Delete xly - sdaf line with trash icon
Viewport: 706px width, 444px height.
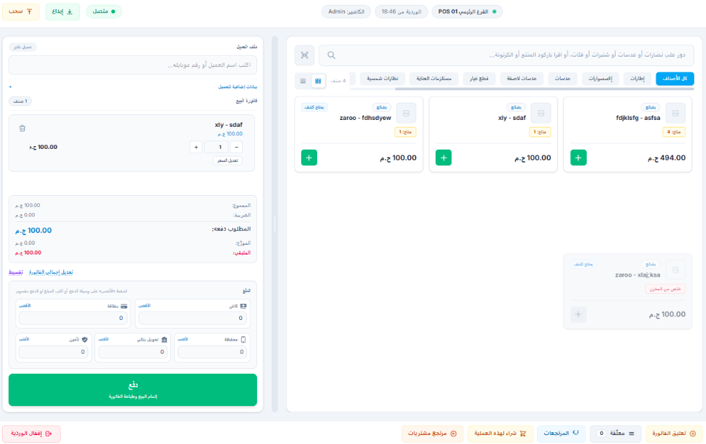(22, 128)
